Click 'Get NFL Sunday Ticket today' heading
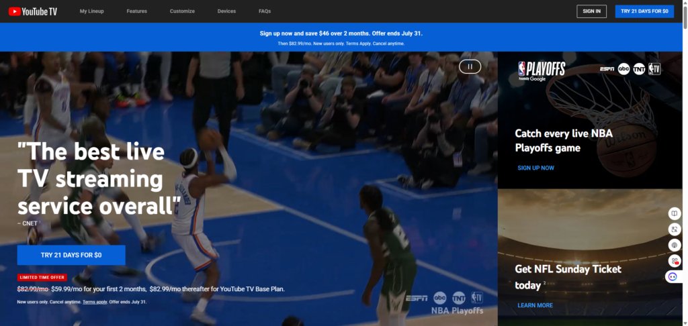The image size is (688, 326). [568, 277]
